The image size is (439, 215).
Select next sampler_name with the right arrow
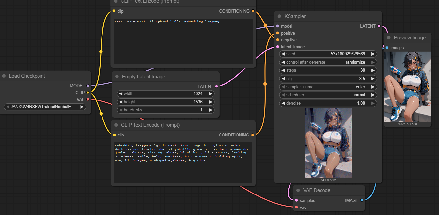point(373,87)
